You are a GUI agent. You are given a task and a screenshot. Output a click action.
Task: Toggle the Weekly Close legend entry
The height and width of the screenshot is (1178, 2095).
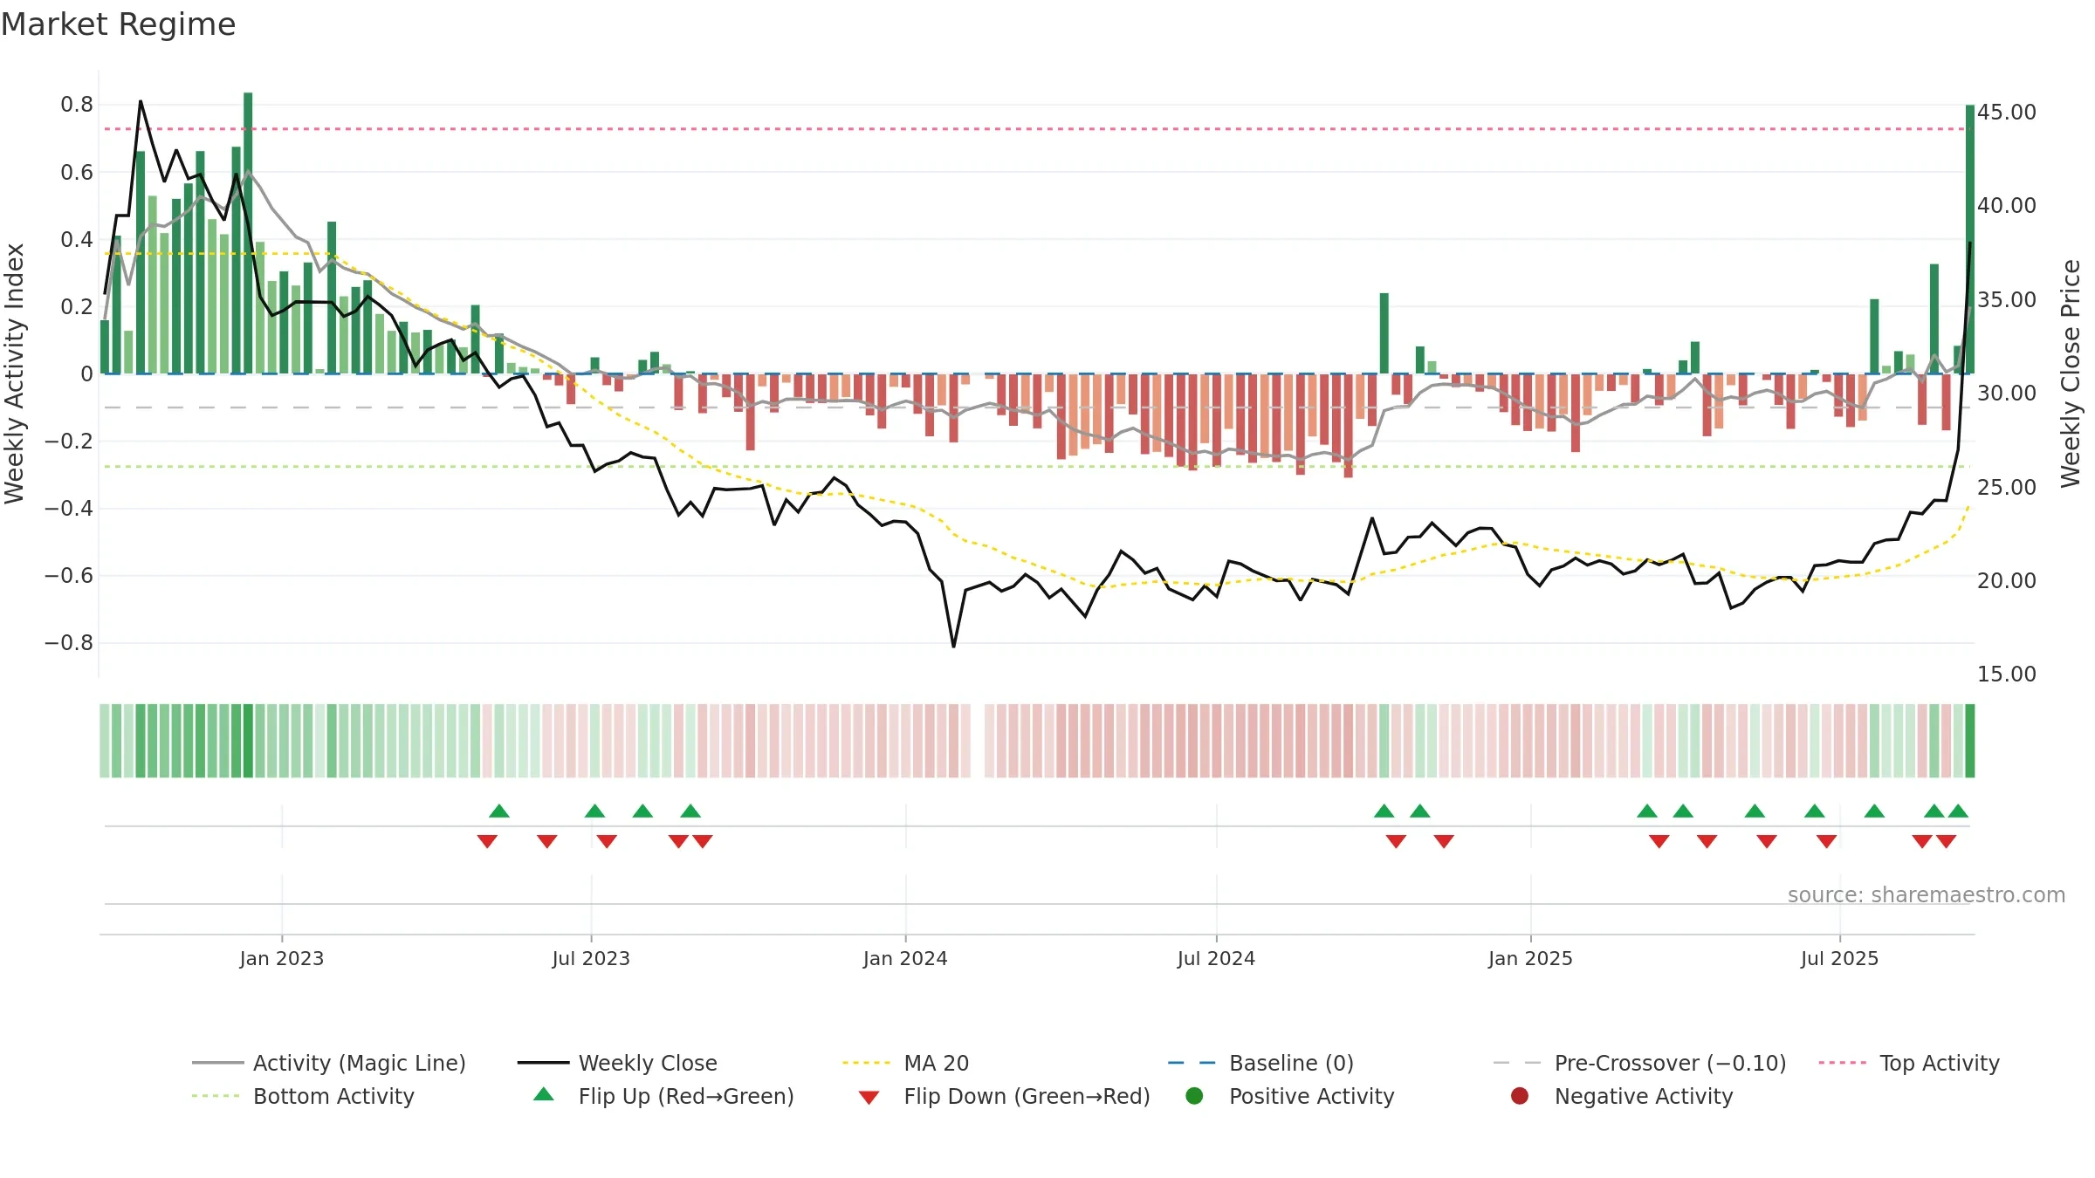617,1063
